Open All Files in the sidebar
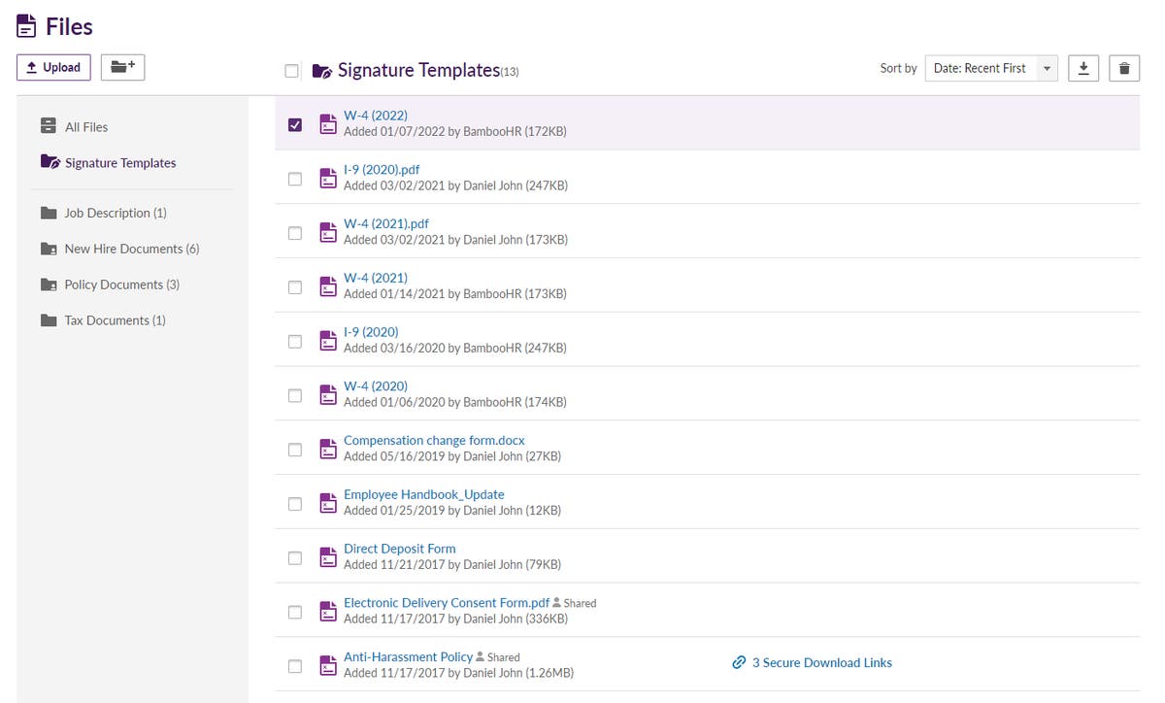 pyautogui.click(x=86, y=127)
